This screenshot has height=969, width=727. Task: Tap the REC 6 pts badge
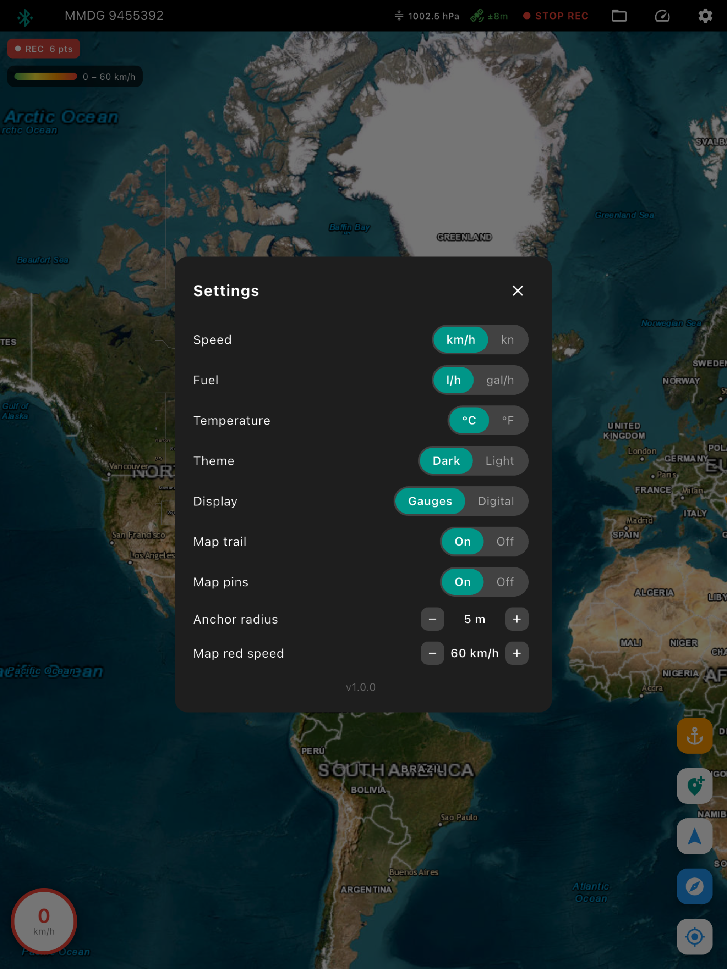point(43,49)
